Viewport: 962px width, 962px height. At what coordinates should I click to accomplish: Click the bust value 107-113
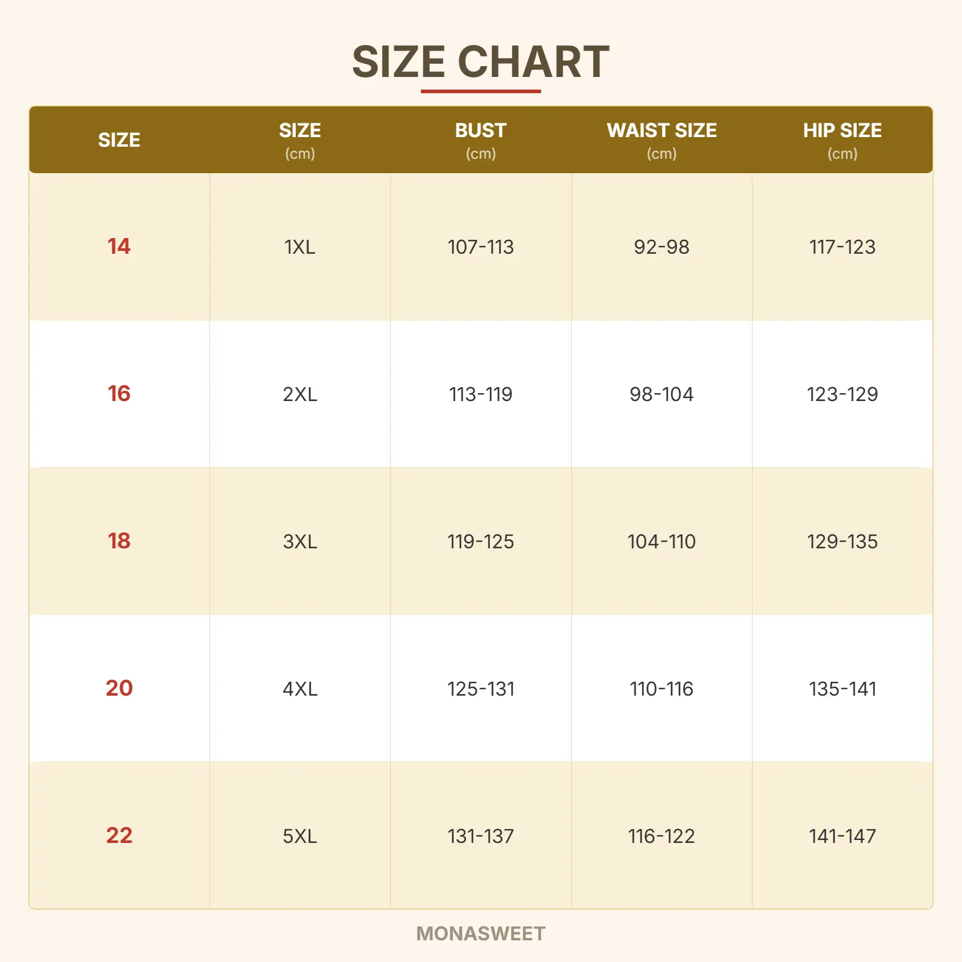tap(480, 247)
